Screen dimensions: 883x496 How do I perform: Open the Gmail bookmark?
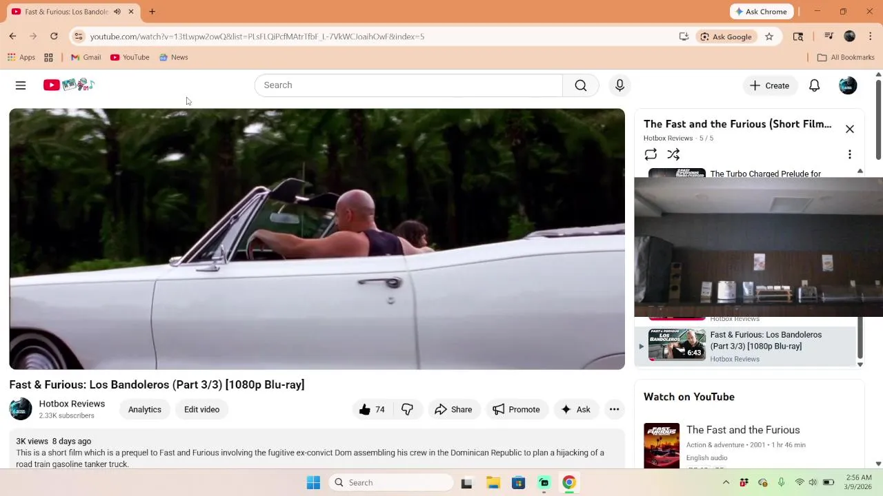click(86, 57)
